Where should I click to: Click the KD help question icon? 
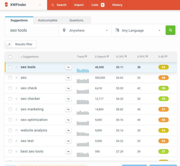tap(166, 56)
